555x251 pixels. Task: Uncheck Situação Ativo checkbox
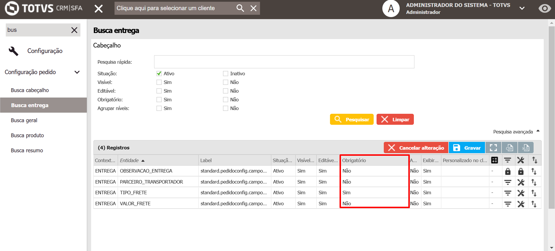(x=159, y=74)
